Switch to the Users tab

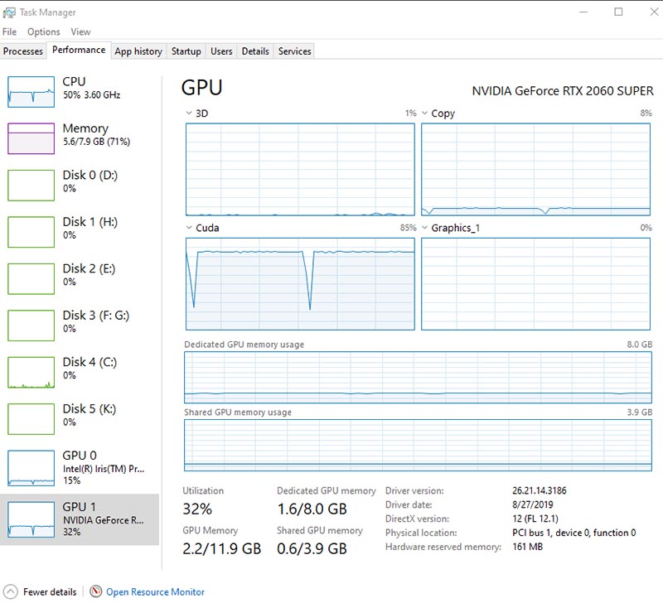point(221,51)
